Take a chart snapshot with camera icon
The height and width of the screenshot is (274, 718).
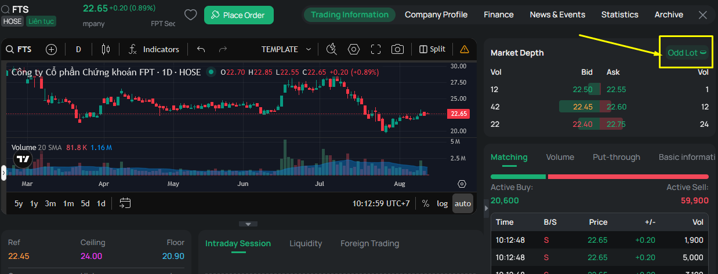[x=397, y=49]
